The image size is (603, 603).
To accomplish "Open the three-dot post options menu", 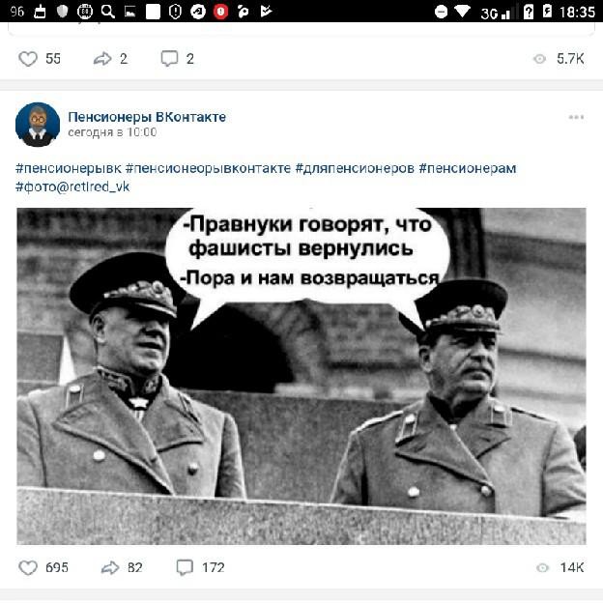I will (x=576, y=117).
